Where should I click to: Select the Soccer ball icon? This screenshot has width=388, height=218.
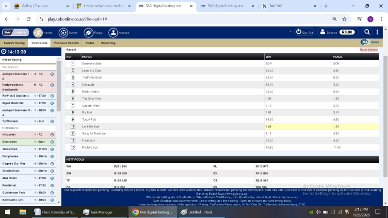63,32
